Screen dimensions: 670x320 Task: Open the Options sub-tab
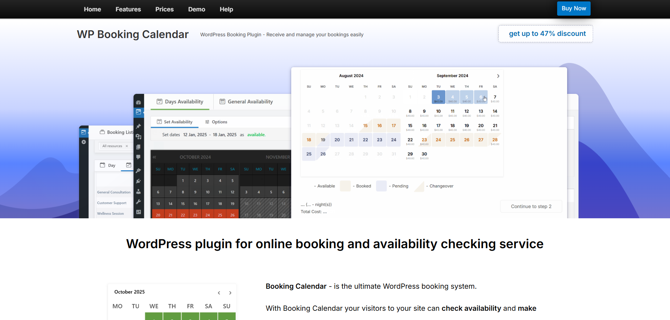216,122
